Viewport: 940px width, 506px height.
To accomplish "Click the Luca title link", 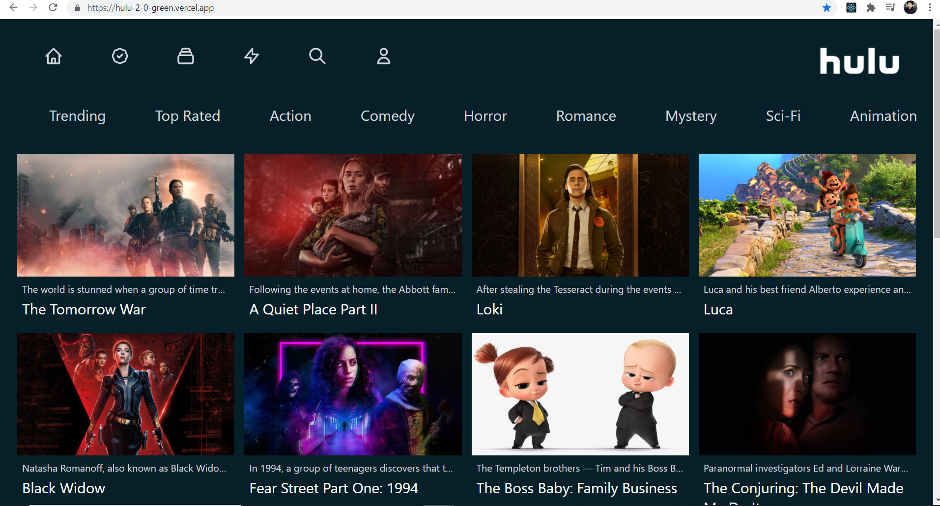I will coord(718,309).
